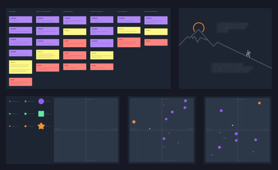Select the 'CTAs to start right away' note
The image size is (278, 170).
click(102, 19)
